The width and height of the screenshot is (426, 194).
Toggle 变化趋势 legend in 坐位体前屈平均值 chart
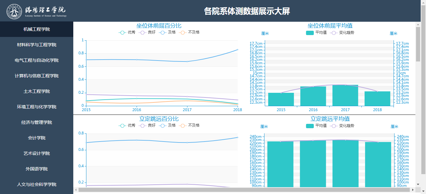click(x=342, y=32)
